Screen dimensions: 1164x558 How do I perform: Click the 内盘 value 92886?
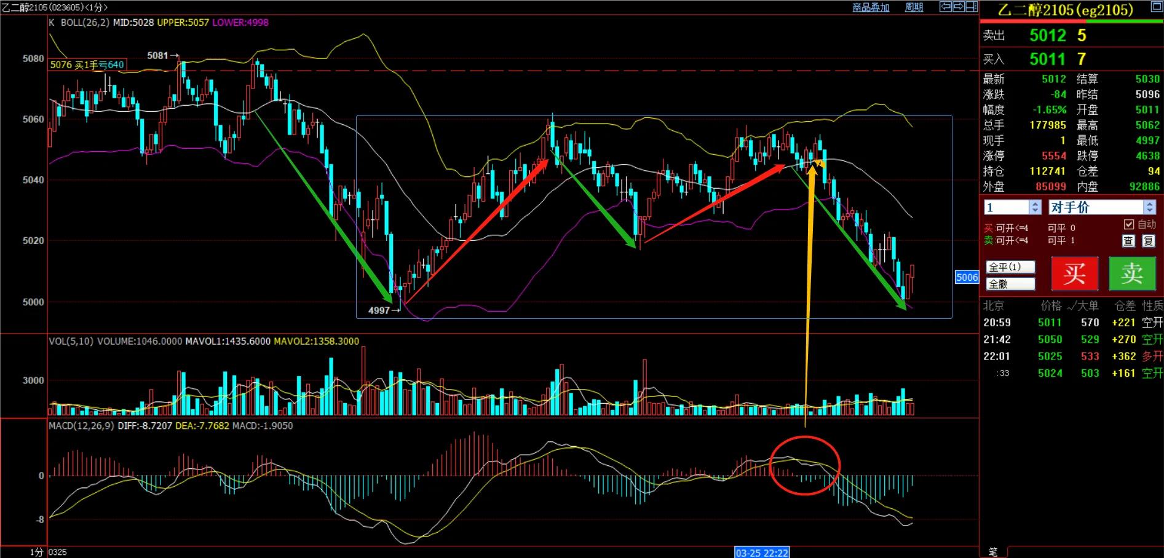pyautogui.click(x=1144, y=187)
